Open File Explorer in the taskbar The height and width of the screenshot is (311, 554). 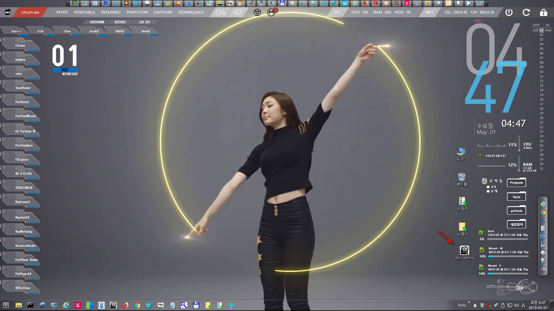point(18,305)
